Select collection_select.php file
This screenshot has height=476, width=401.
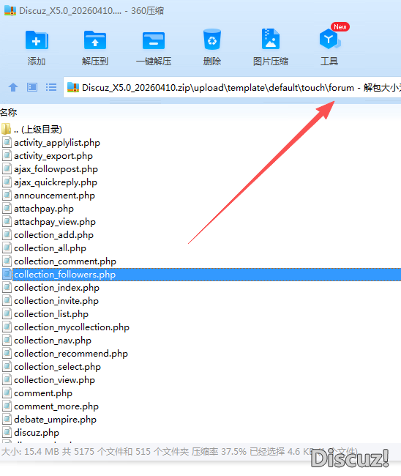[x=57, y=367]
